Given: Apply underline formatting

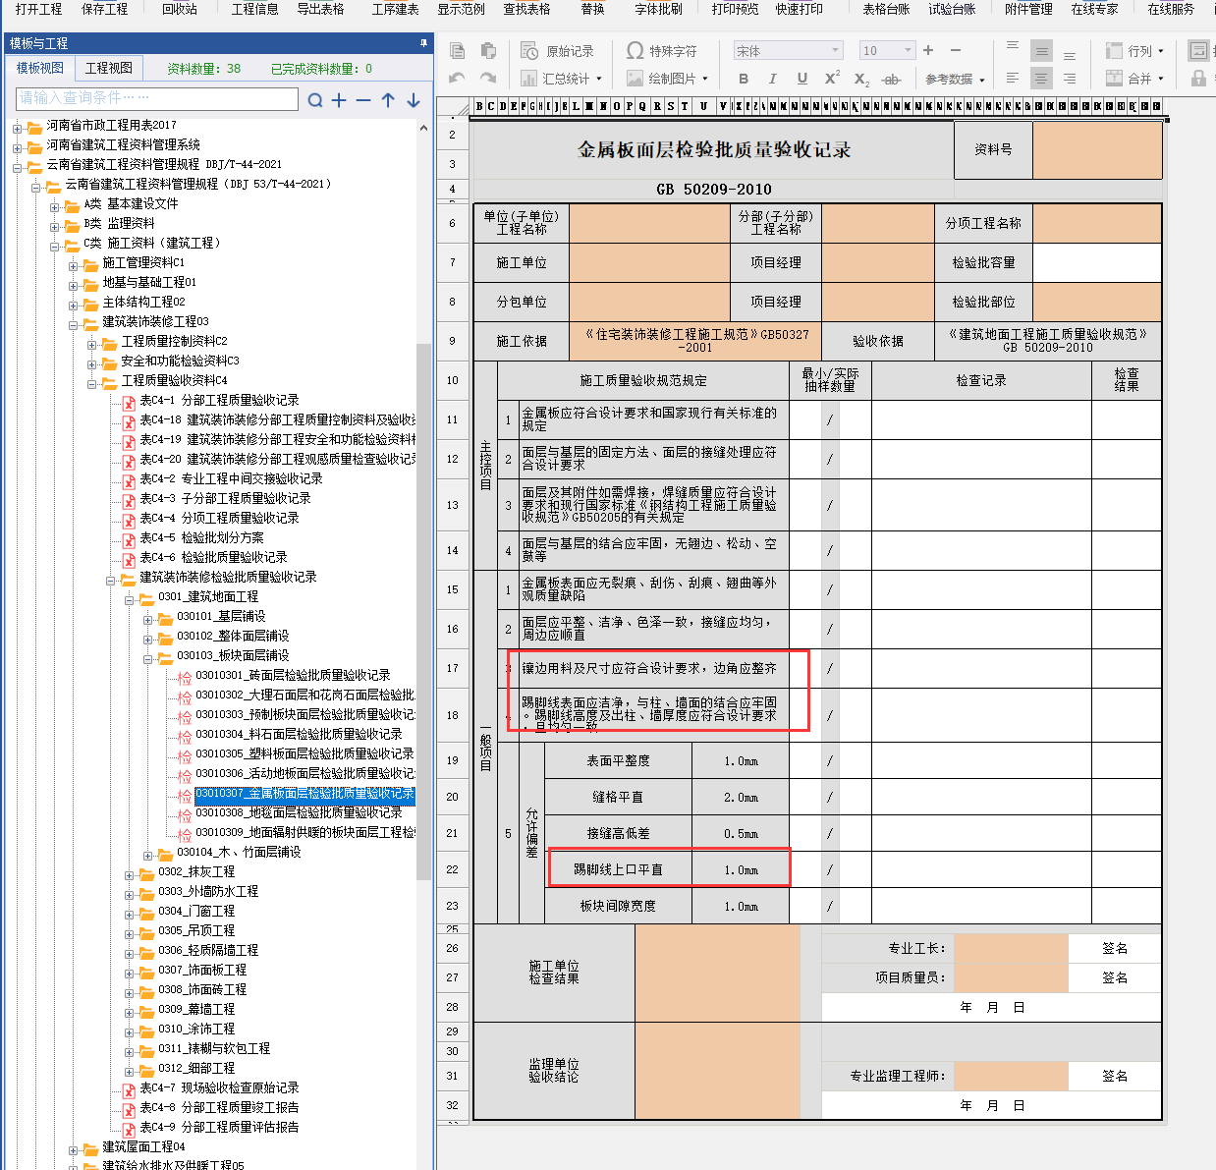Looking at the screenshot, I should click(x=802, y=79).
